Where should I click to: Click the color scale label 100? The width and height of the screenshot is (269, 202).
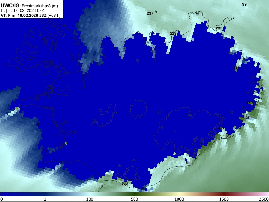90,199
